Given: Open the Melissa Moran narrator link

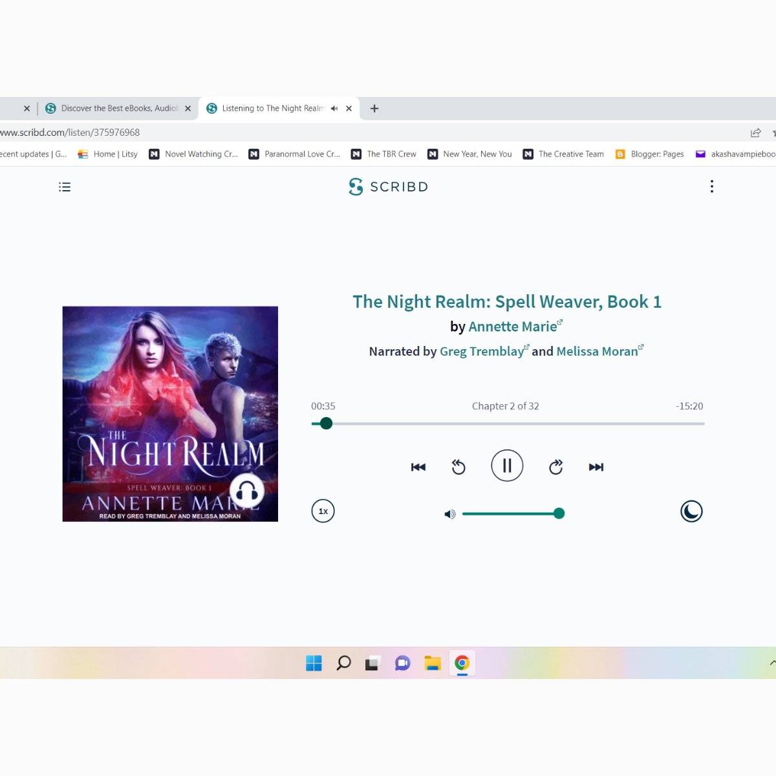Looking at the screenshot, I should pyautogui.click(x=597, y=351).
